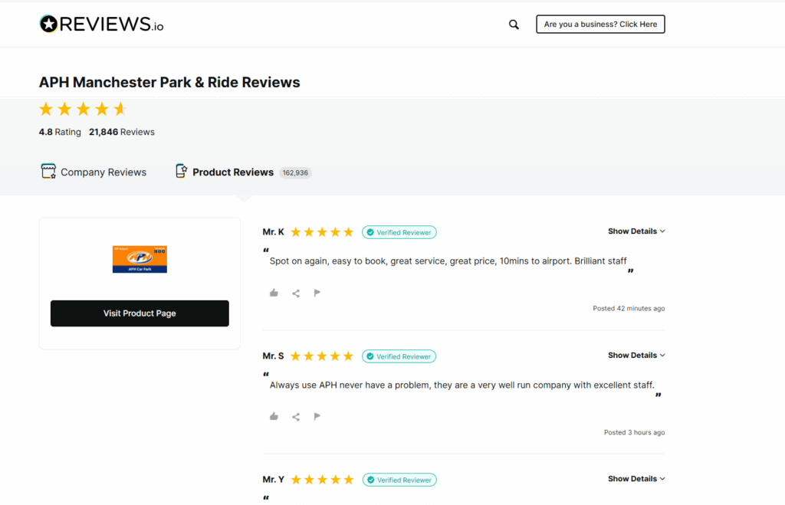Screen dimensions: 785x505
Task: Open the APH Car Park product thumbnail
Action: click(x=140, y=259)
